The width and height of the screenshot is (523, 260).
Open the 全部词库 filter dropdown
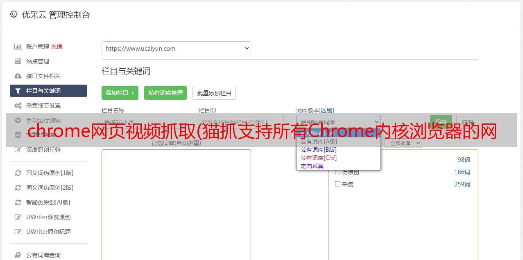point(403,143)
